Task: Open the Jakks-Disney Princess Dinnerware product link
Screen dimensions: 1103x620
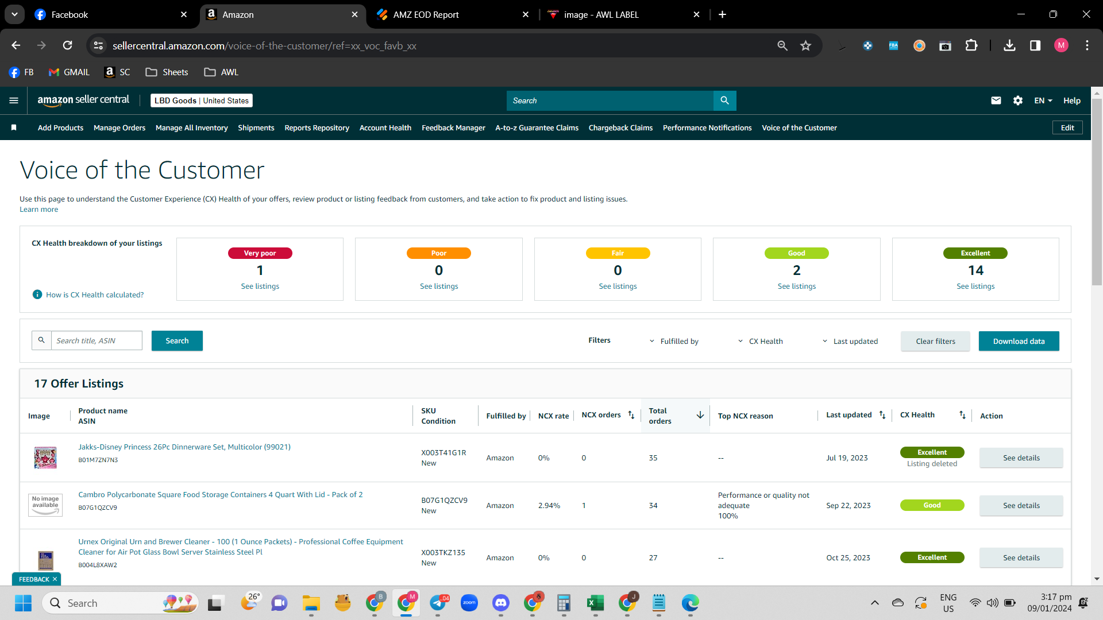Action: click(x=184, y=447)
